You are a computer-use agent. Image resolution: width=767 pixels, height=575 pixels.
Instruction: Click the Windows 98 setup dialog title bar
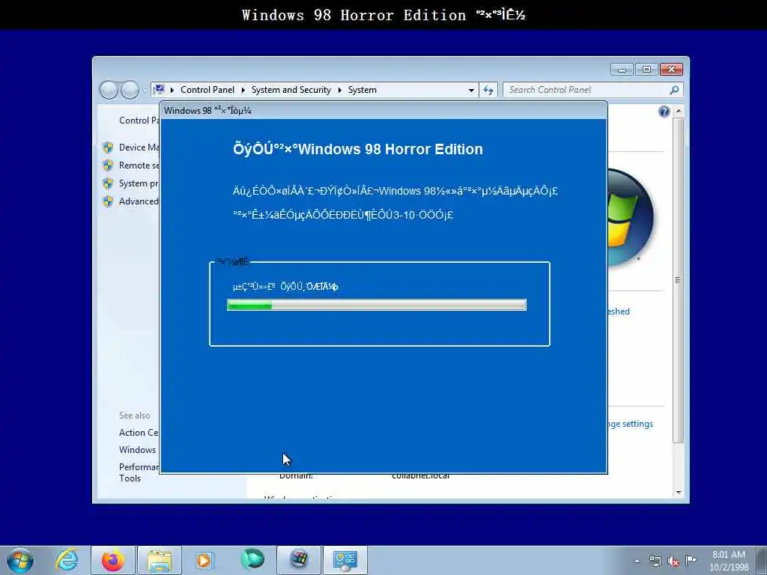tap(383, 111)
